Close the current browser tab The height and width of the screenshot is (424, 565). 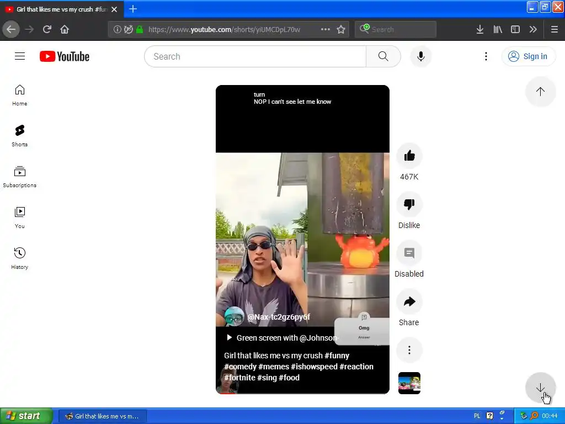pos(114,9)
